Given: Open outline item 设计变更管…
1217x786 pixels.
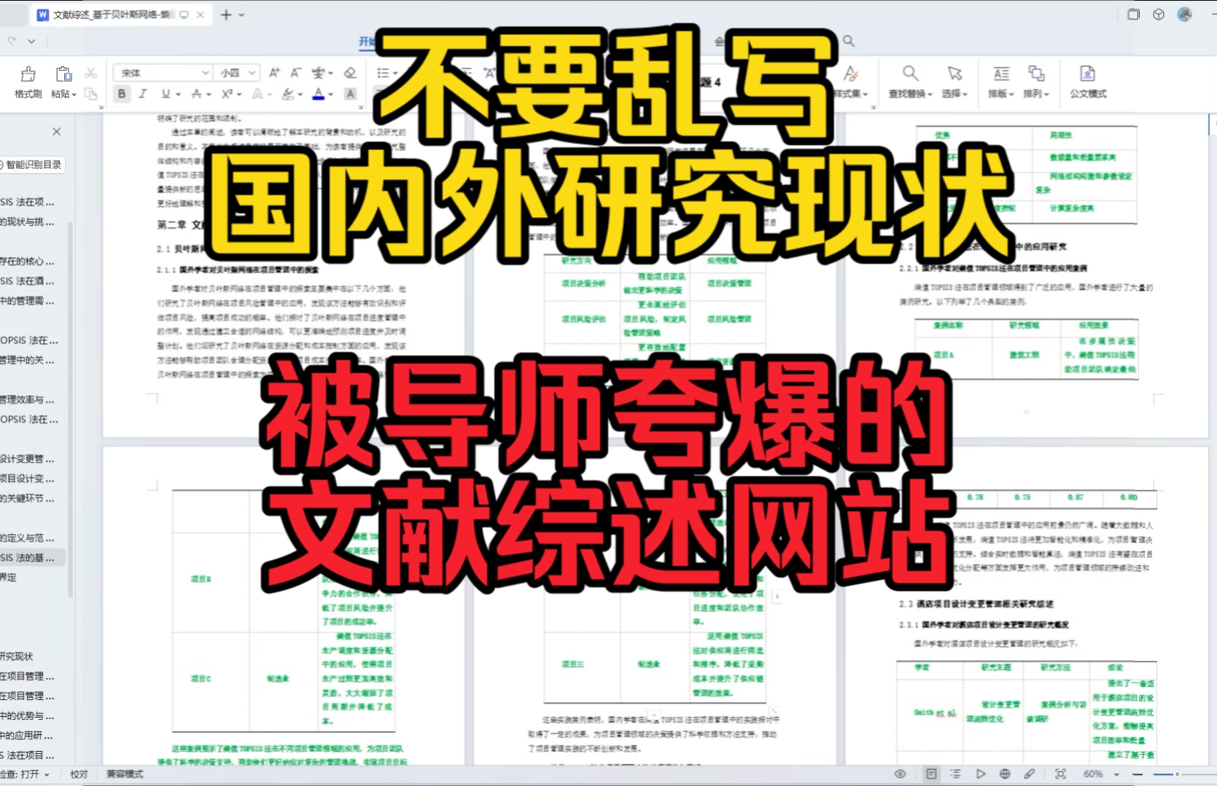Looking at the screenshot, I should [x=28, y=459].
